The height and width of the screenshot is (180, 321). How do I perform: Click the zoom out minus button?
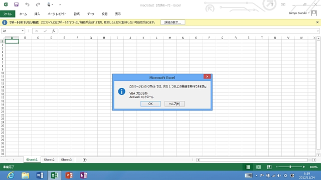coord(277,167)
